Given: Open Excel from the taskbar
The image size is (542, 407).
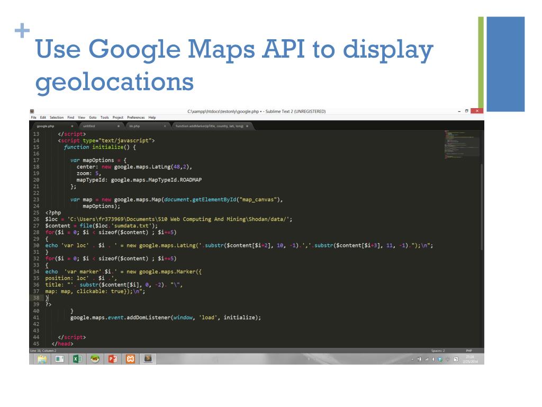Looking at the screenshot, I should (x=77, y=359).
